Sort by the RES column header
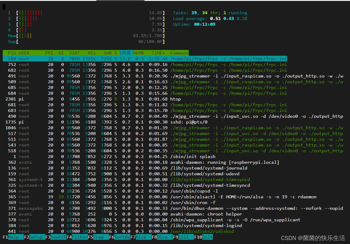The width and height of the screenshot is (350, 244). pos(92,53)
